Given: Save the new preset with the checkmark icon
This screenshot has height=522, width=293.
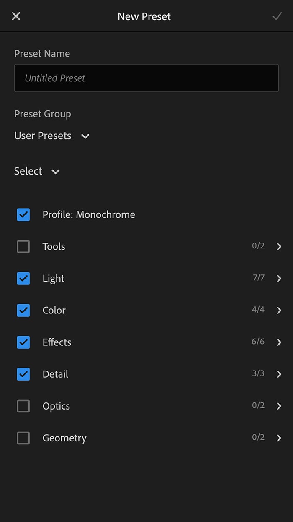Looking at the screenshot, I should pyautogui.click(x=278, y=16).
